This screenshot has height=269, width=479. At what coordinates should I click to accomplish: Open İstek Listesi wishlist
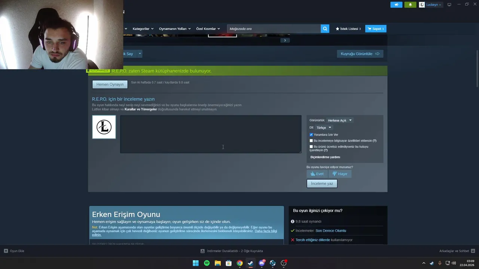348,29
